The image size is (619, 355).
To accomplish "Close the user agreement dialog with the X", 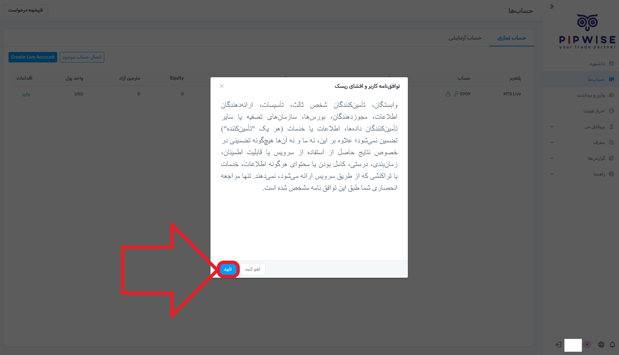I will click(x=222, y=86).
